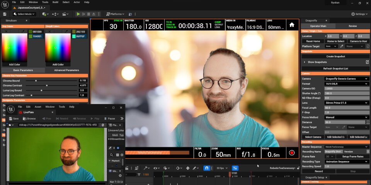Select the 06FF6F despill color swatch
This screenshot has width=371, height=185.
tap(80, 36)
